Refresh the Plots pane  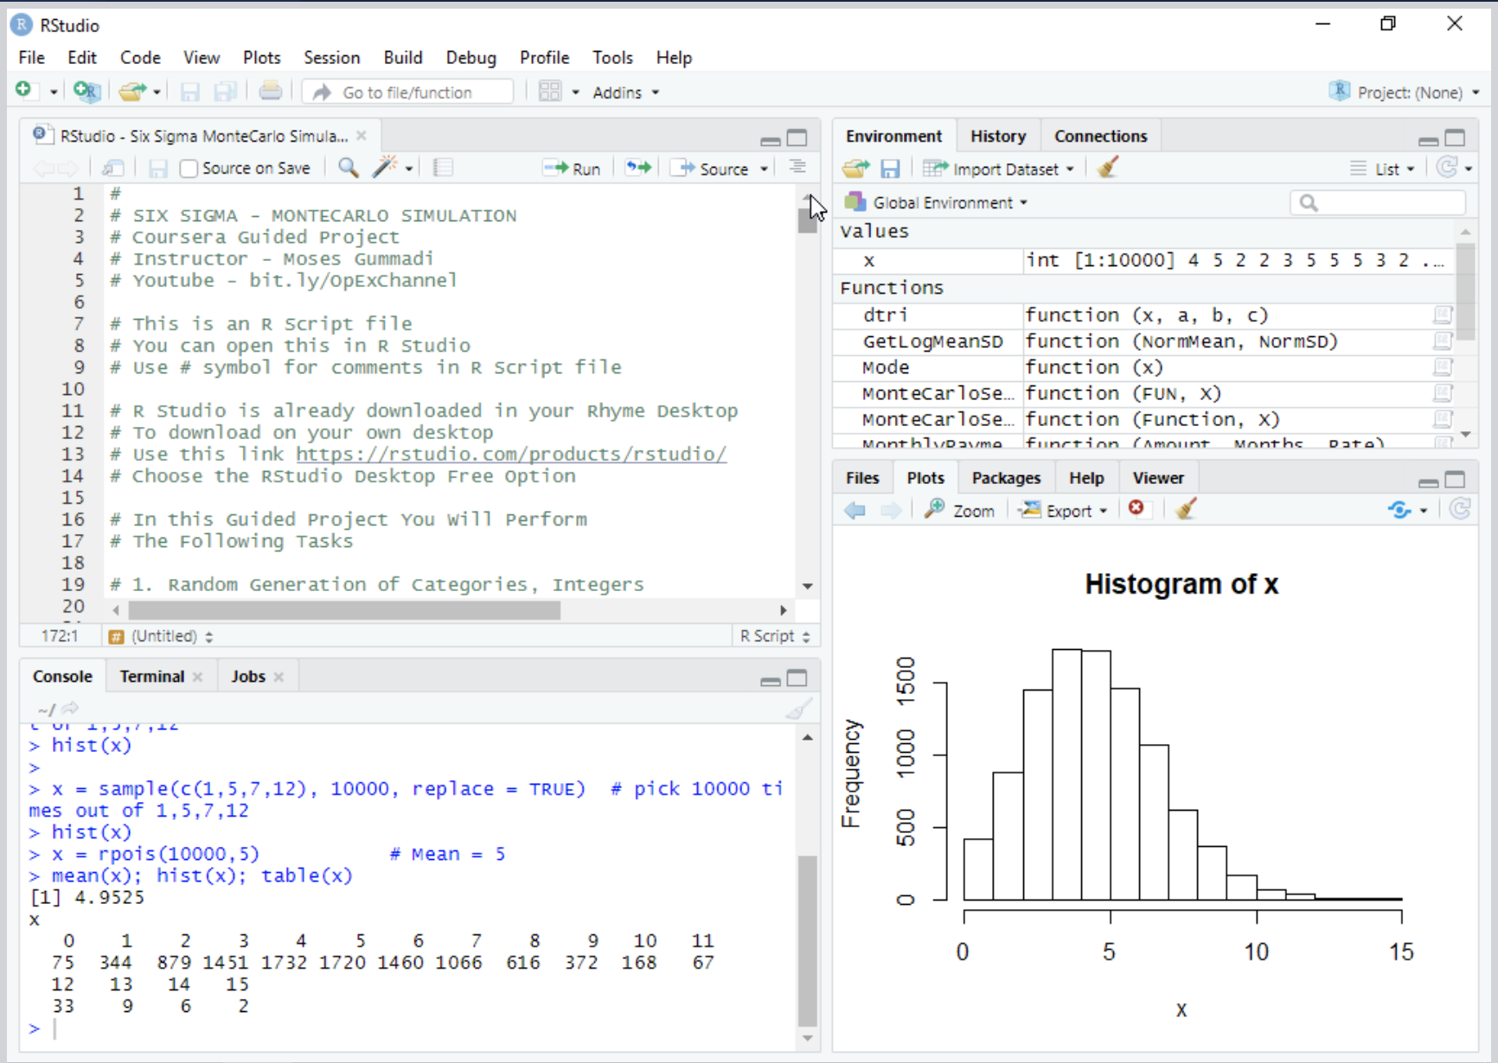pos(1462,509)
